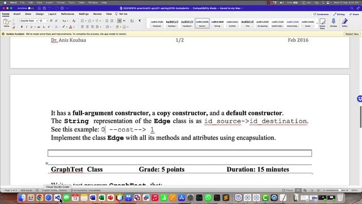Viewport: 362px width, 204px height.
Task: Click the Paste icon
Action: coord(6,22)
